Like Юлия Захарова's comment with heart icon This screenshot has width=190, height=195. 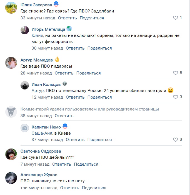click(175, 18)
